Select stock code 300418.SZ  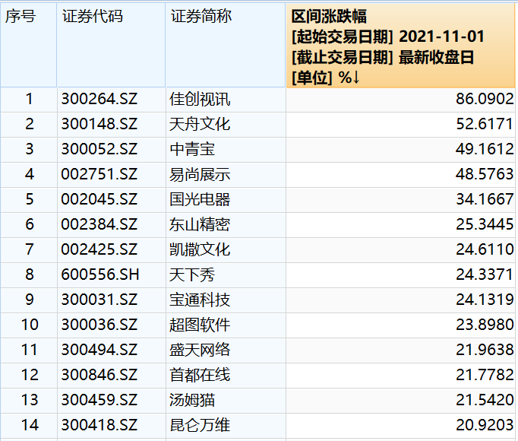point(99,426)
